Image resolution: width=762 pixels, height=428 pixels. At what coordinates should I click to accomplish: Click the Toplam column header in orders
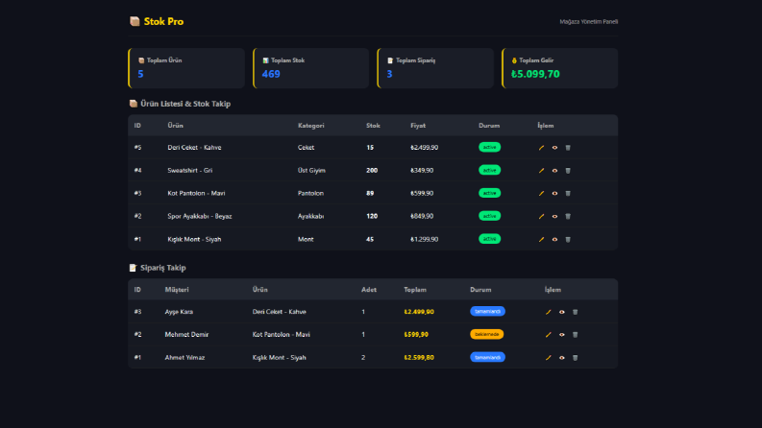coord(415,290)
